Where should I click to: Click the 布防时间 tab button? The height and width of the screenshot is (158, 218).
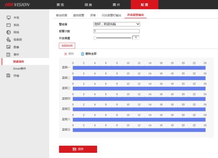click(67, 46)
